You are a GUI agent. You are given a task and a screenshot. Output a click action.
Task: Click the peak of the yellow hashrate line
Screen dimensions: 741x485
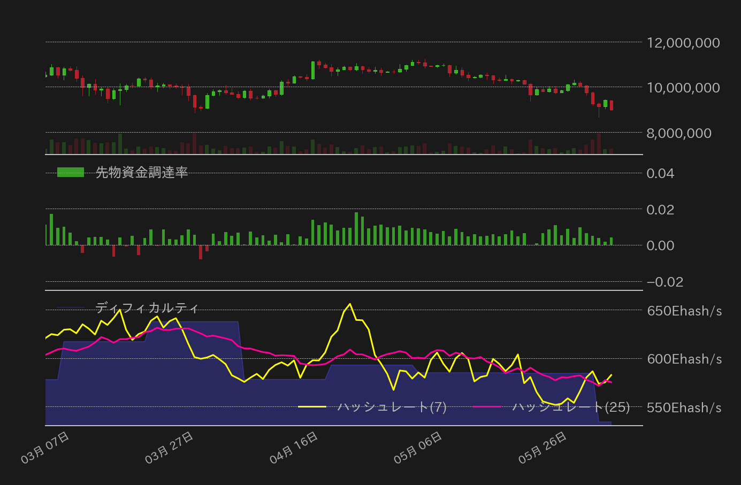pos(349,303)
